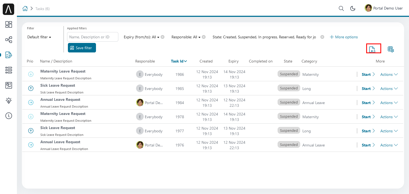
Task: Expand Actions menu for task 1986
Action: pos(389,74)
